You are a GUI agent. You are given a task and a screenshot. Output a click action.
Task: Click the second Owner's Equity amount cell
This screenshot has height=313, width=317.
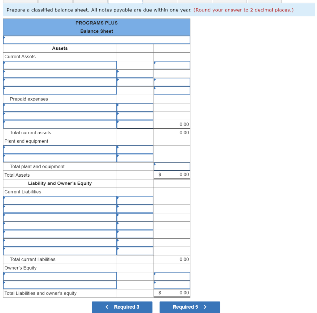click(x=172, y=284)
